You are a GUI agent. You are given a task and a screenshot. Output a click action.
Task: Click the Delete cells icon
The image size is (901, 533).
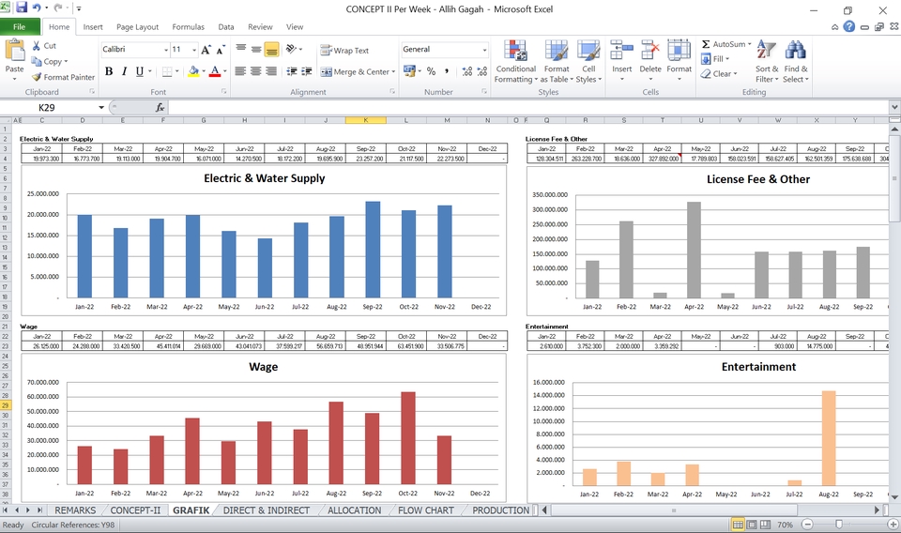[649, 51]
